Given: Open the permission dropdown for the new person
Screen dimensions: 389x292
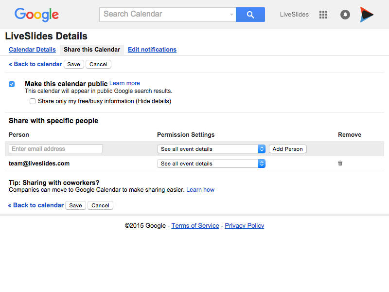Looking at the screenshot, I should 212,149.
